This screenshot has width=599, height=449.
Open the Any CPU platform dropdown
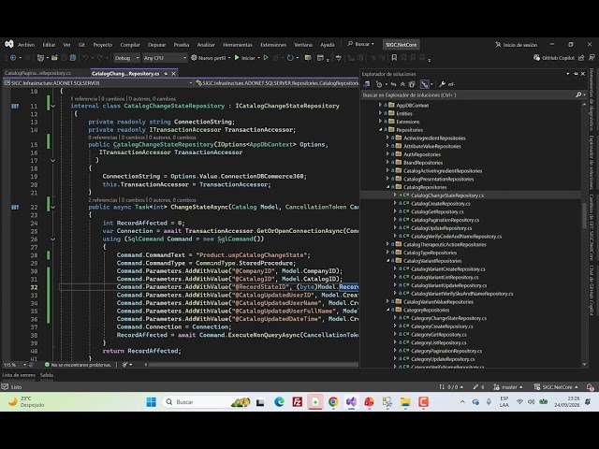coord(165,58)
